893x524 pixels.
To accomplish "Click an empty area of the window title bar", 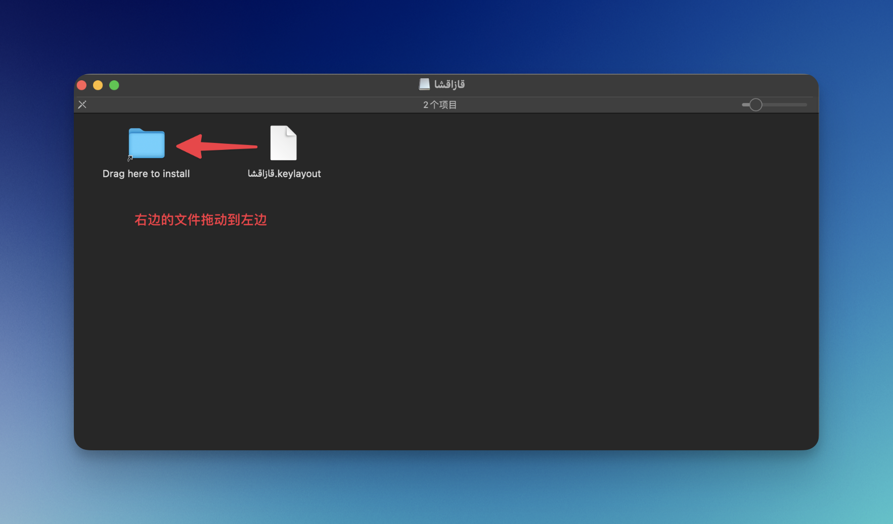I will pyautogui.click(x=607, y=85).
